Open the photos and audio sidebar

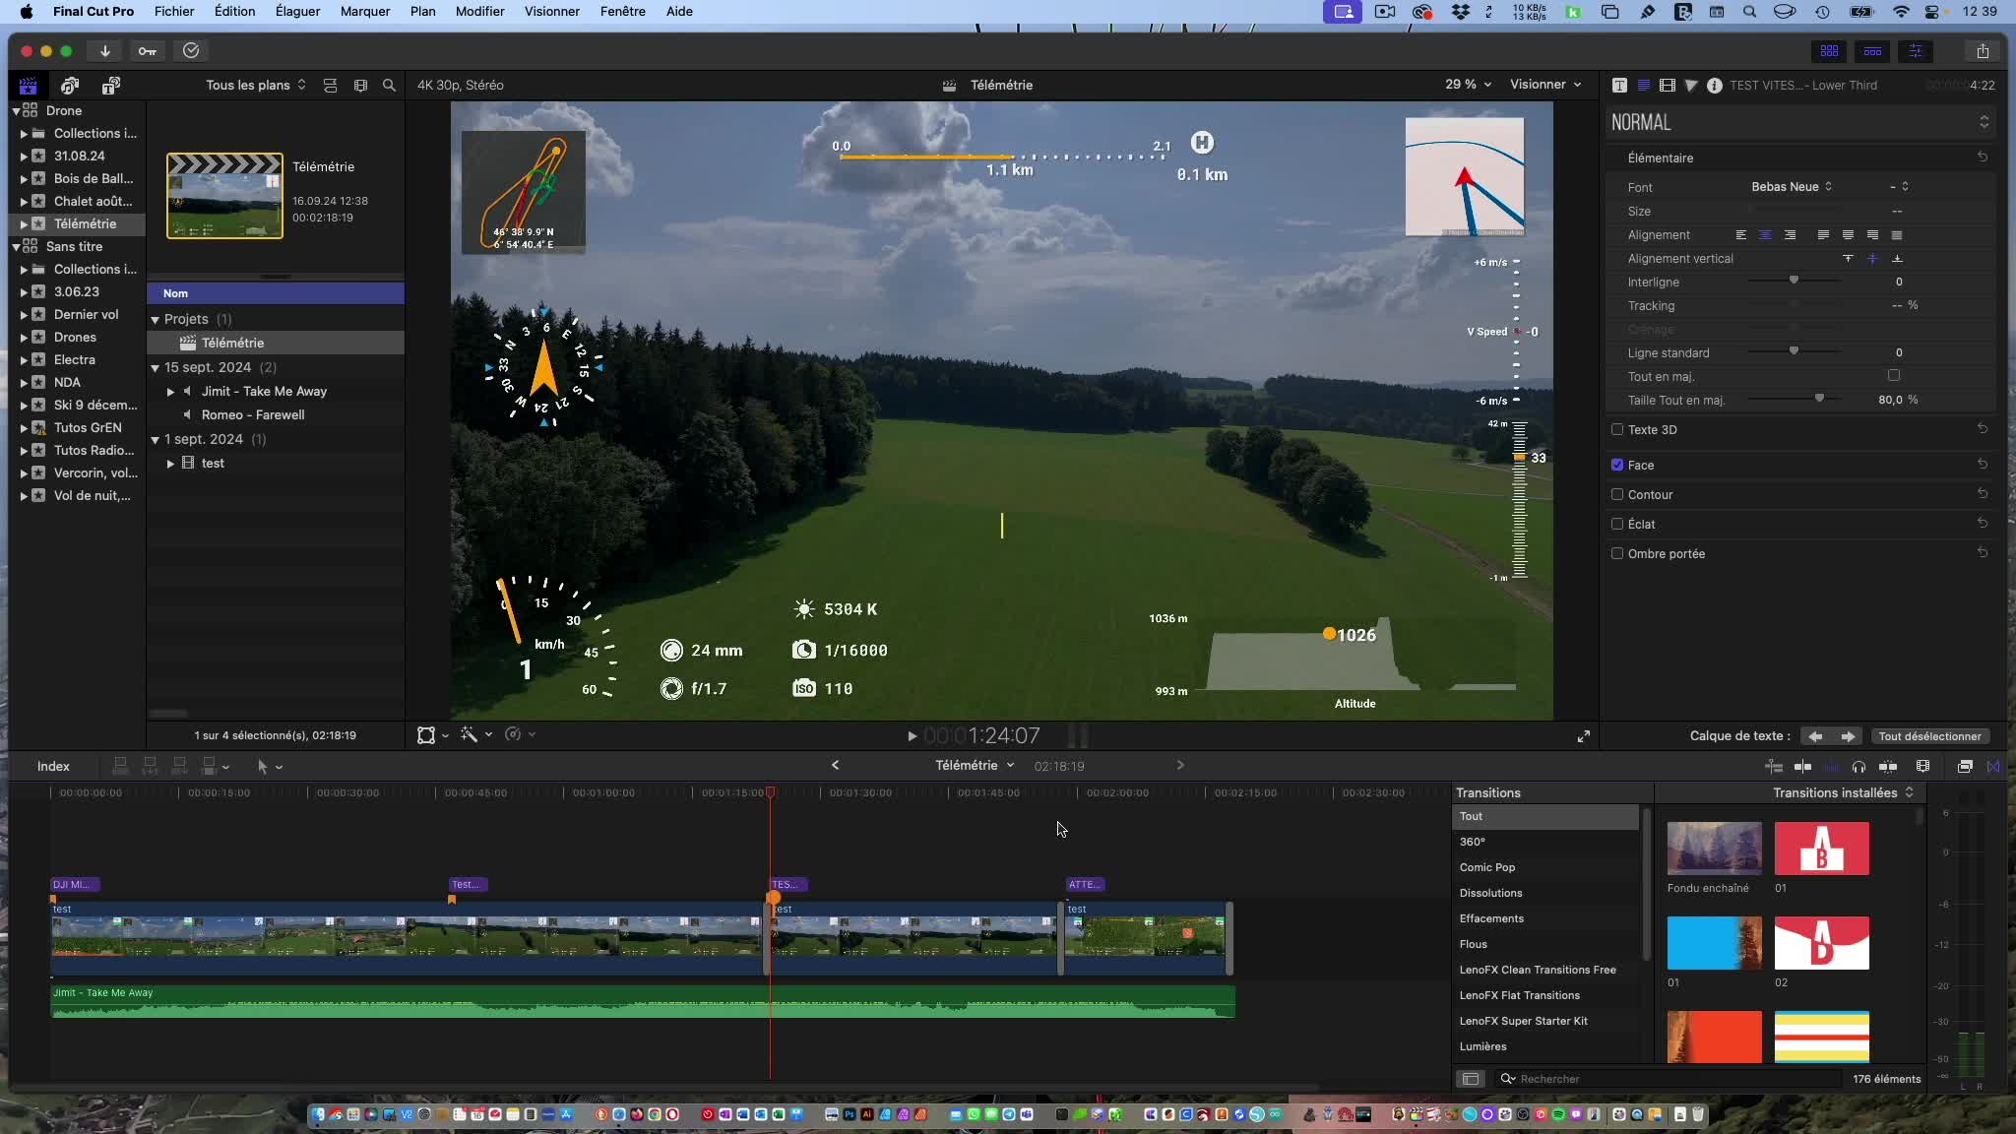coord(69,86)
